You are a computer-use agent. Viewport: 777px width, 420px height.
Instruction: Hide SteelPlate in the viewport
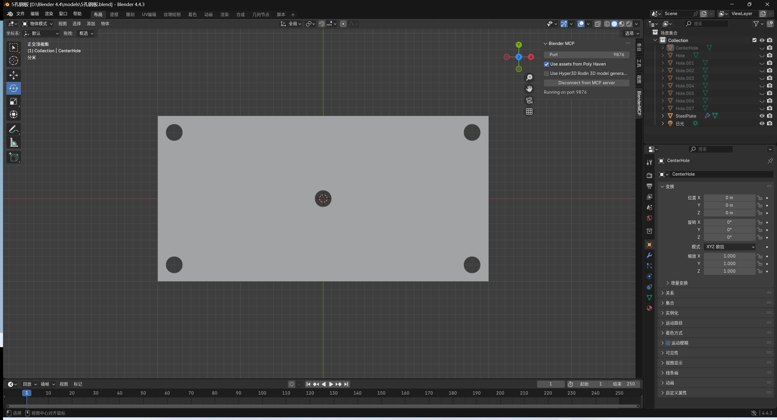(762, 116)
